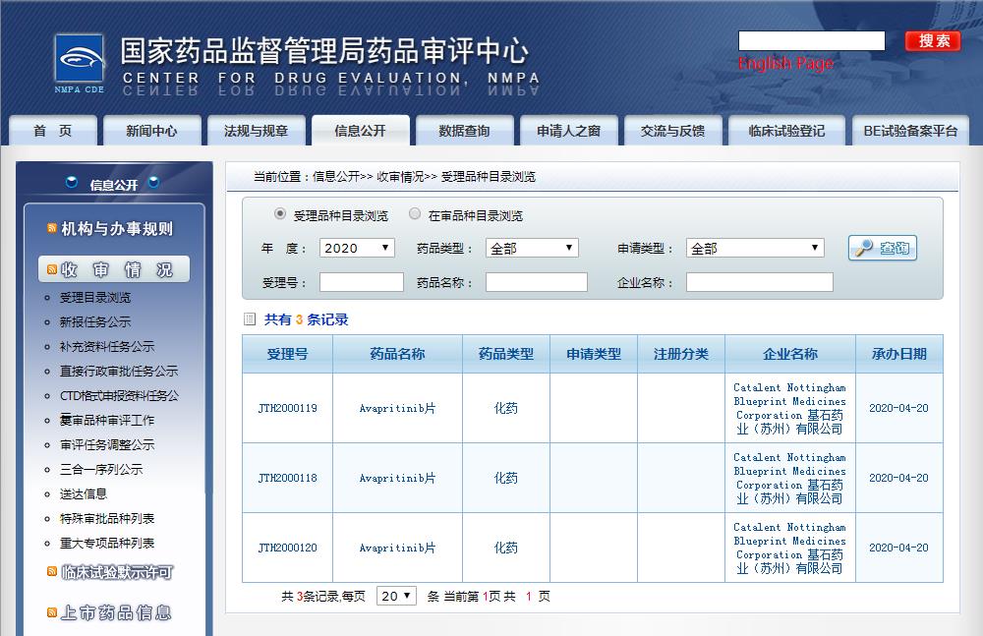This screenshot has height=636, width=983.
Task: Select 在审品种目录浏览 radio button
Action: (415, 214)
